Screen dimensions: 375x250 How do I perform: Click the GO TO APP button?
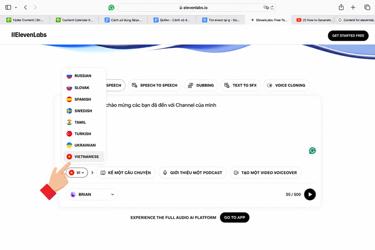tap(234, 218)
